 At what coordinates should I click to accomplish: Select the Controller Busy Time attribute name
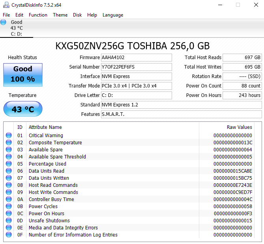point(51,199)
